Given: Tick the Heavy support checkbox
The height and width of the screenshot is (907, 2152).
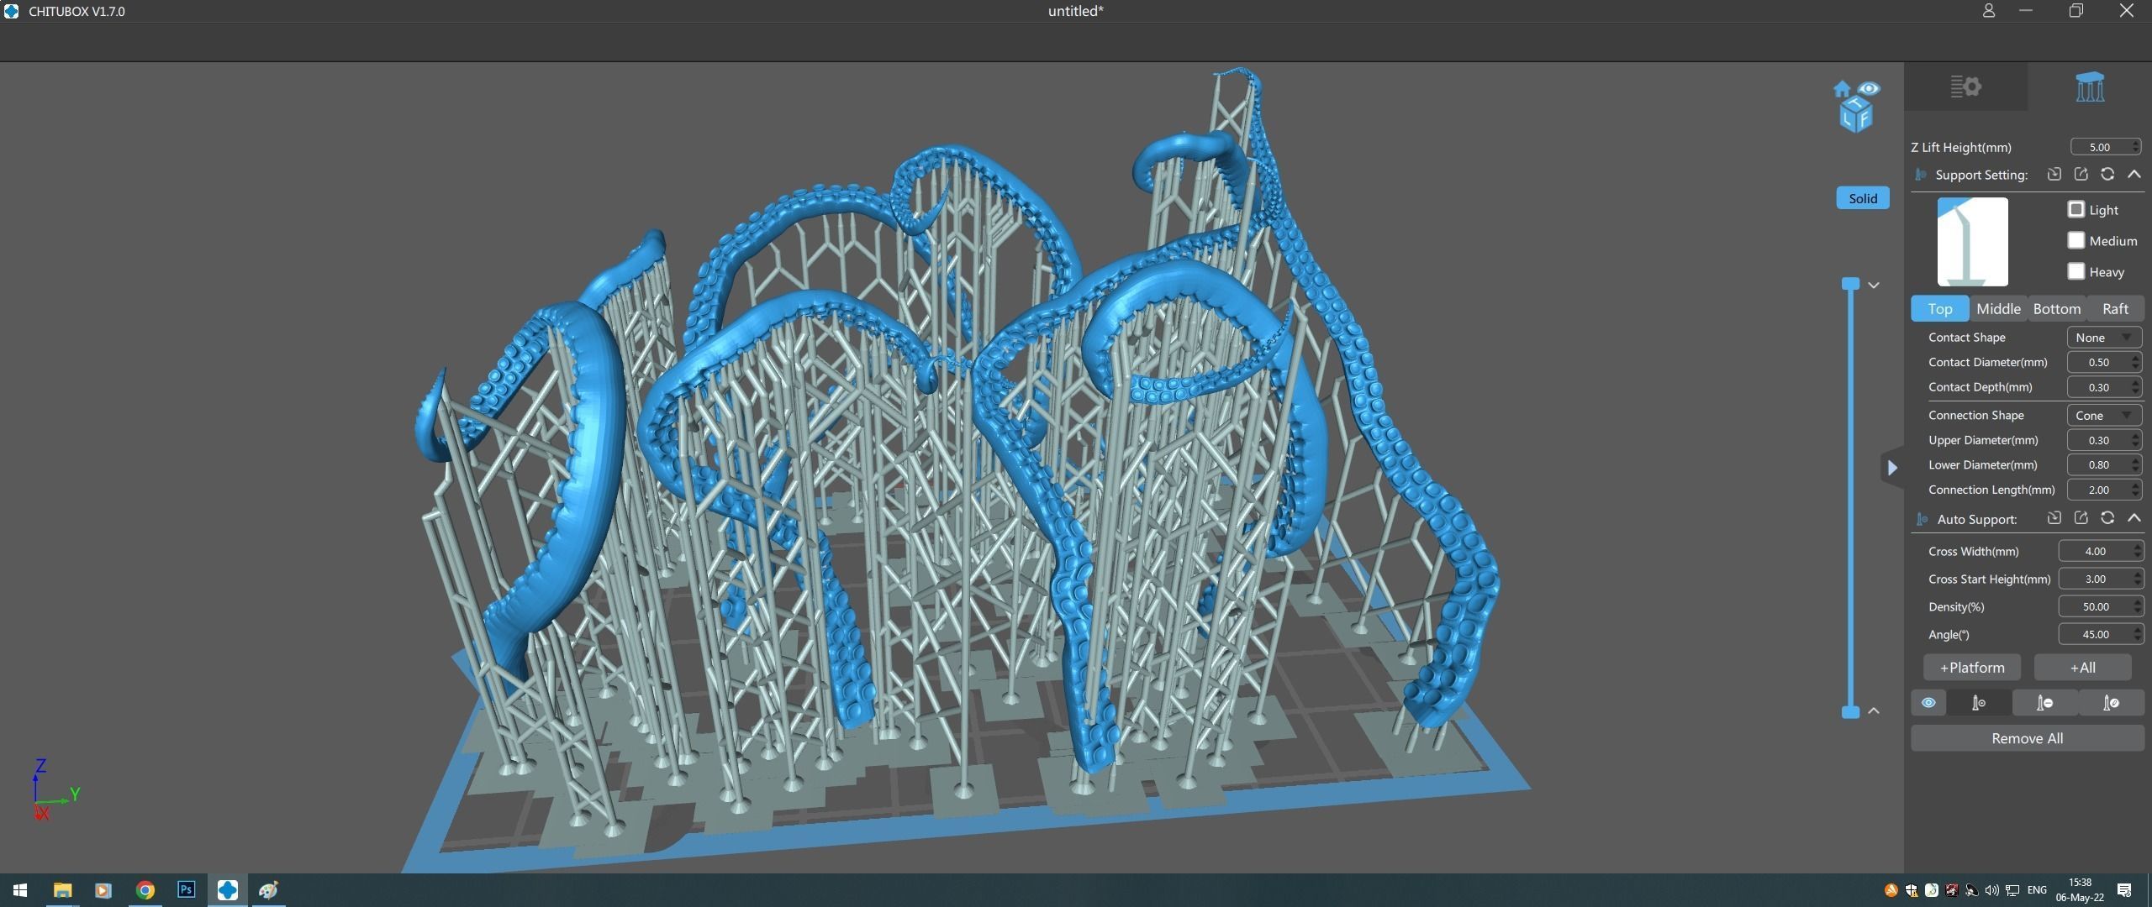Looking at the screenshot, I should 2076,271.
